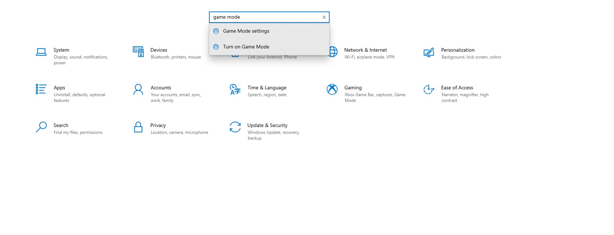Go to the Privacy settings title
The height and width of the screenshot is (235, 614).
coord(158,125)
